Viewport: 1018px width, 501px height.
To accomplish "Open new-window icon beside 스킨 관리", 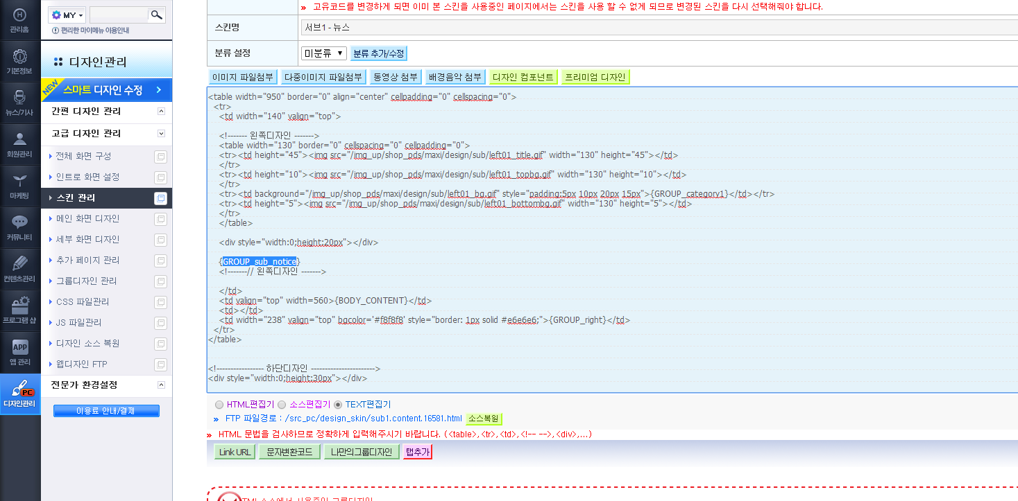I will coord(161,198).
